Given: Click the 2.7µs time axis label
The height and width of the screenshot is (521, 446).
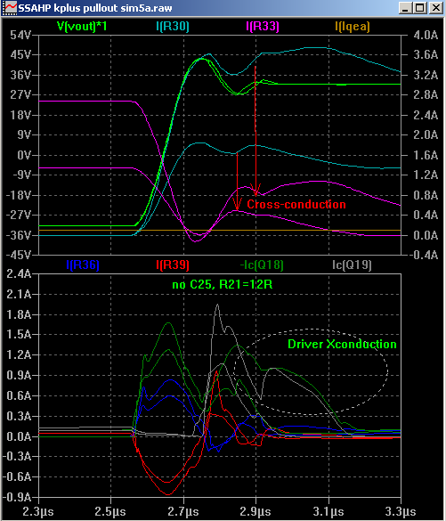Looking at the screenshot, I should tap(183, 511).
